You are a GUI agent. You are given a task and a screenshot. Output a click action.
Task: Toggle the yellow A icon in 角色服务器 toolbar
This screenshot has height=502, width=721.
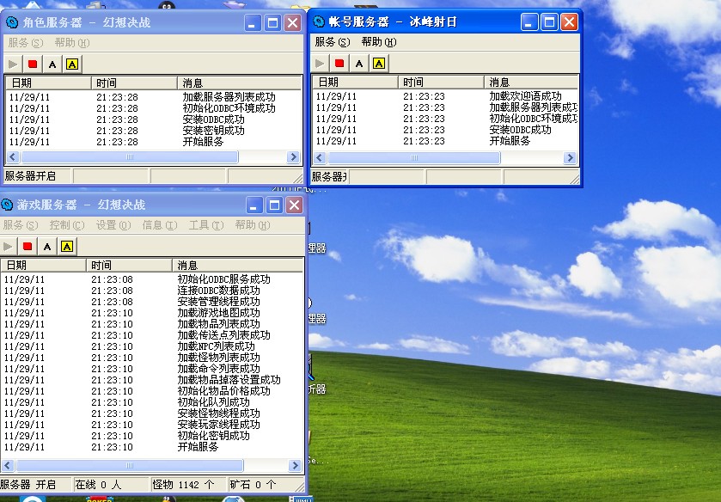coord(72,64)
